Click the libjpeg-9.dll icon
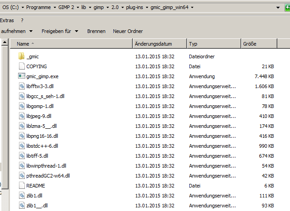Image resolution: width=290 pixels, height=211 pixels. pos(22,116)
